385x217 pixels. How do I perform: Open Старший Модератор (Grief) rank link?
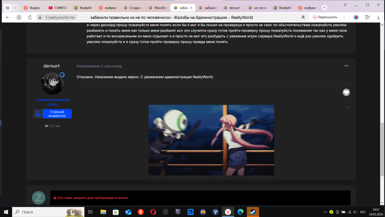tap(52, 102)
